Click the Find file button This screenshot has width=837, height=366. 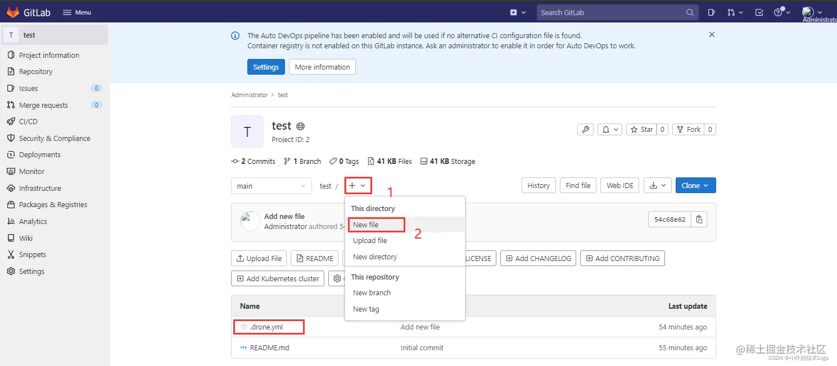(578, 185)
